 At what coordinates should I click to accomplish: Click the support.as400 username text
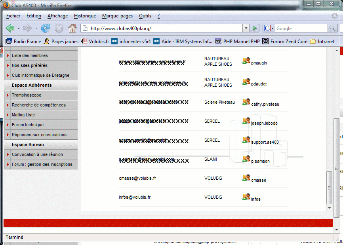[265, 142]
